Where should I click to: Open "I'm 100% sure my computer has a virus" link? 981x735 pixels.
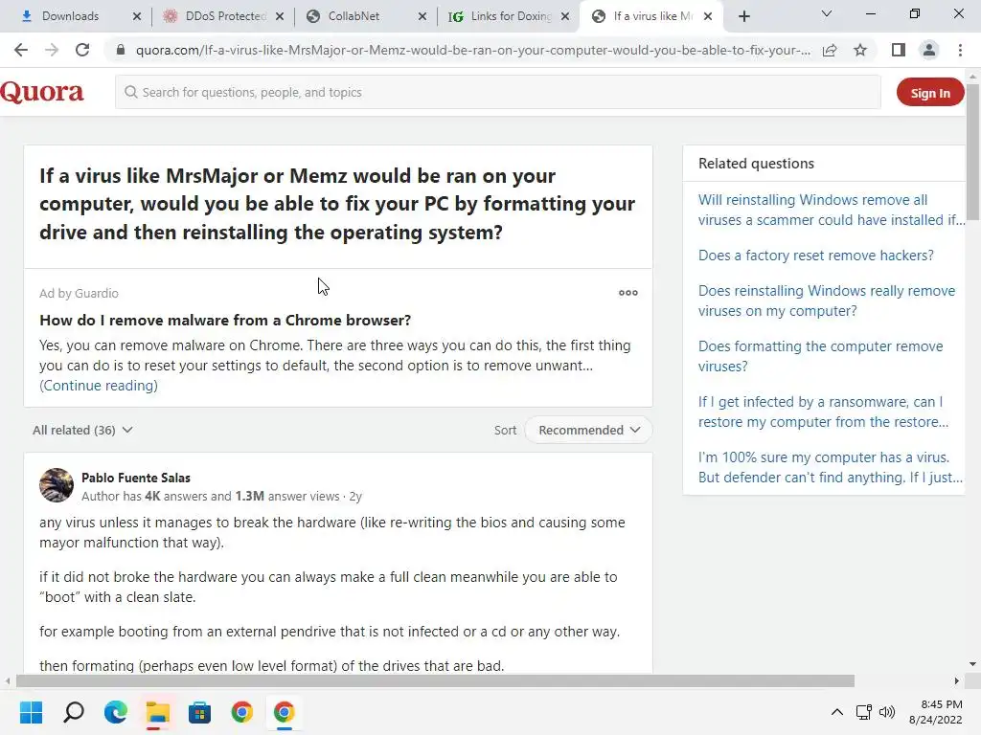click(831, 467)
